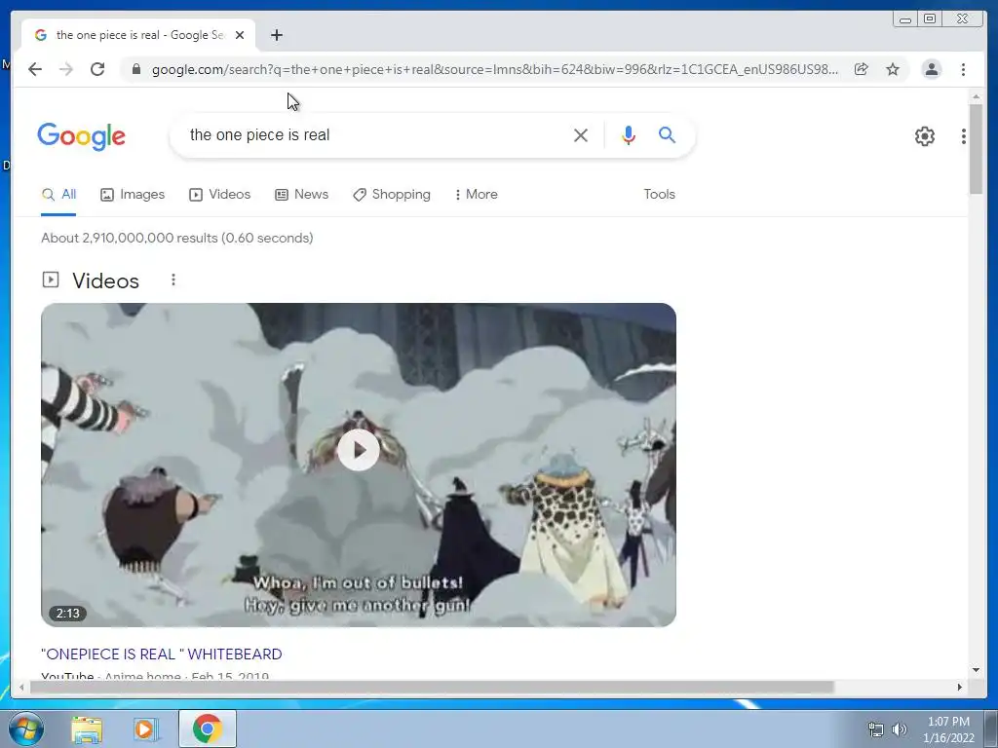Open network status tray icon
998x748 pixels.
coord(876,729)
